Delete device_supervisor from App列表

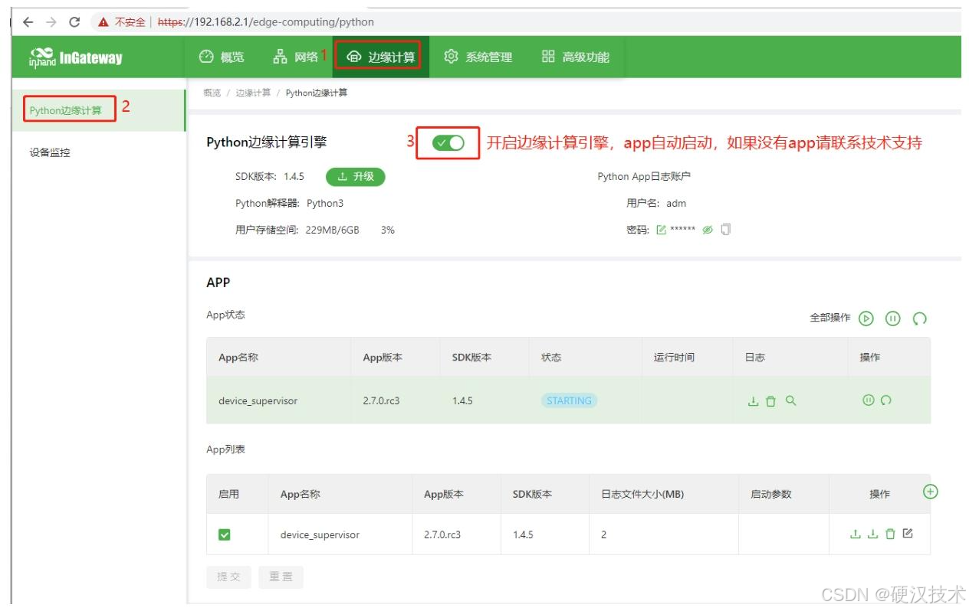coord(890,534)
